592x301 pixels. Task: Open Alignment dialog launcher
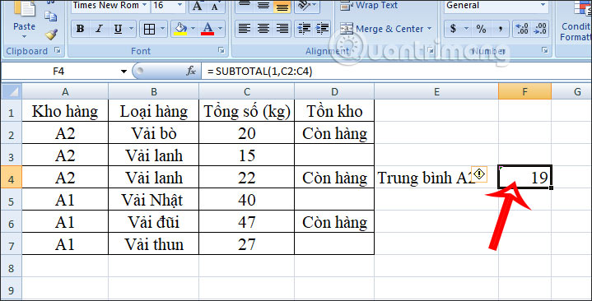point(431,50)
